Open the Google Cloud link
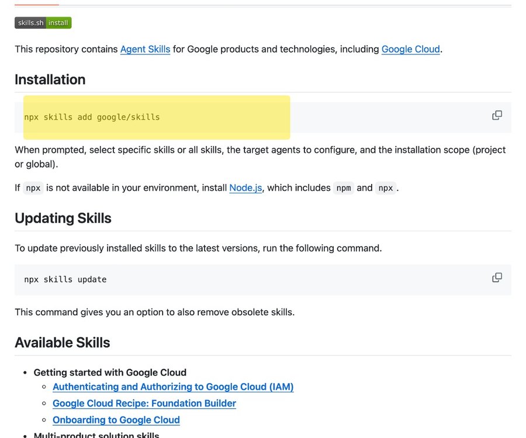Viewport: 526px width, 438px height. click(x=411, y=49)
